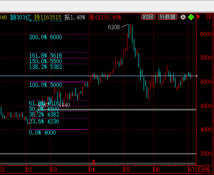Viewport: 214px width, 175px height.
Task: Click the gray horizontal line near 3500
Action: pos(98,154)
